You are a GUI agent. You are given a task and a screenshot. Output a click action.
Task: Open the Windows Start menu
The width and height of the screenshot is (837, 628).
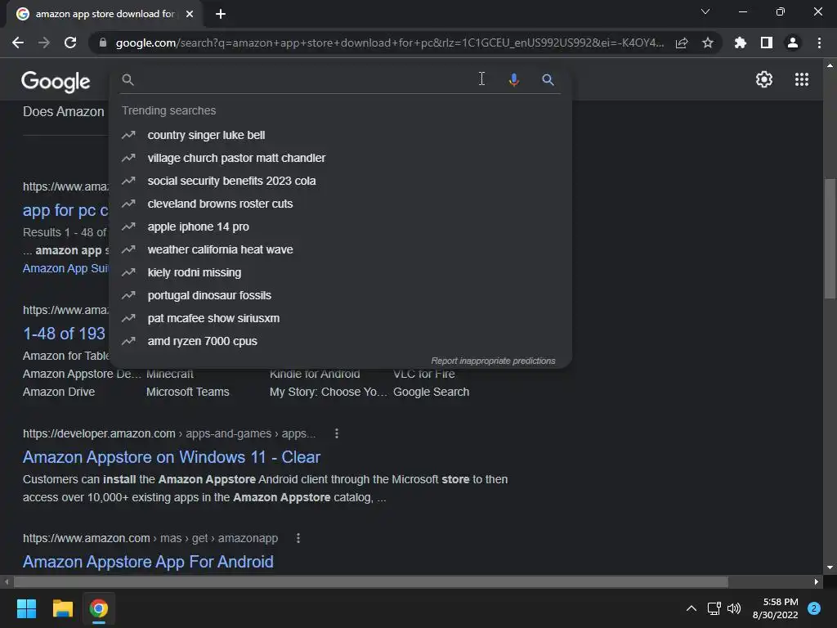point(26,608)
